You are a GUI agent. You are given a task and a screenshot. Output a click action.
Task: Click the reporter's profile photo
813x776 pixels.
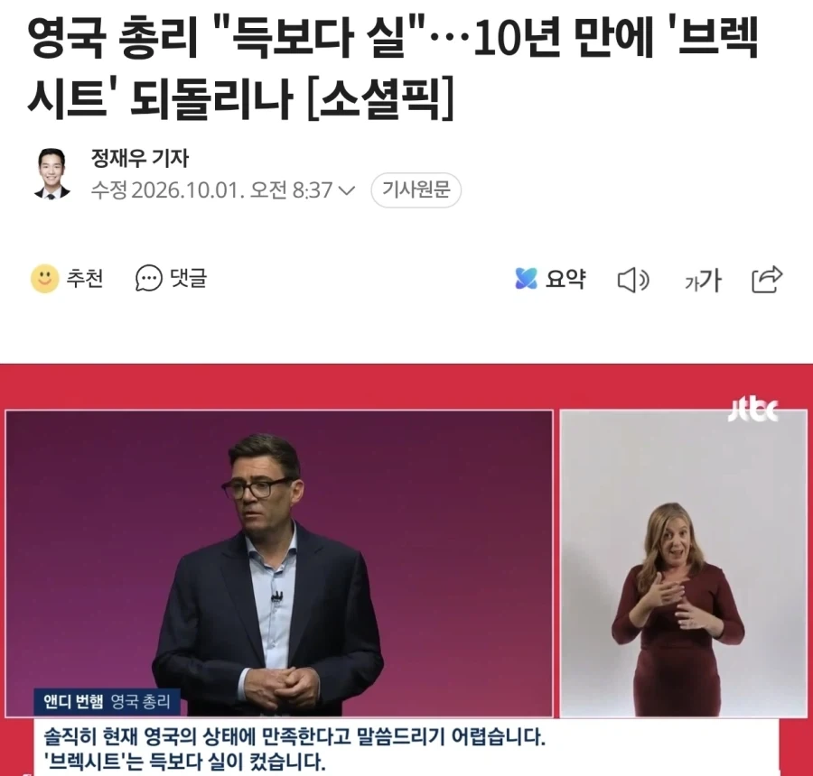pyautogui.click(x=52, y=173)
